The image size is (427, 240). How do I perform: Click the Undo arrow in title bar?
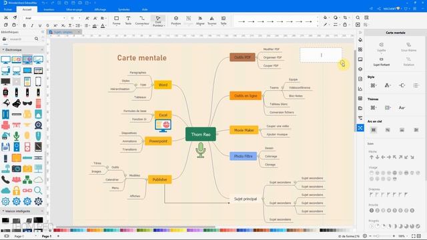click(x=43, y=3)
